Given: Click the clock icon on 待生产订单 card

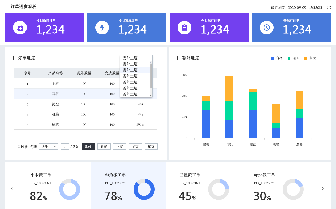Looking at the screenshot, I should 267,28.
